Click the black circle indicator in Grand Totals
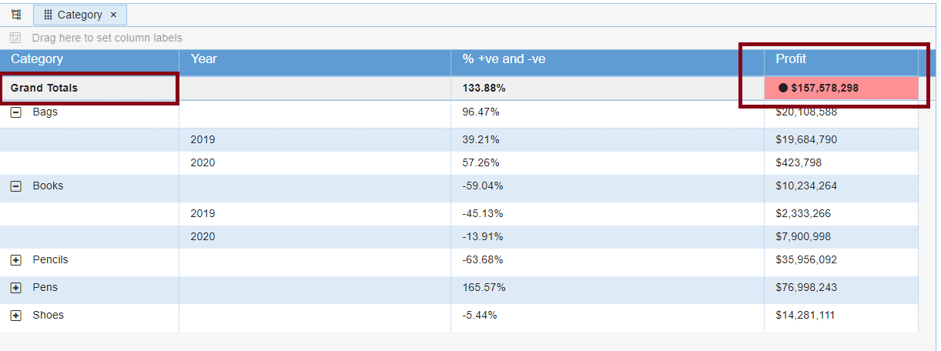Screen dimensions: 941x351 [783, 88]
